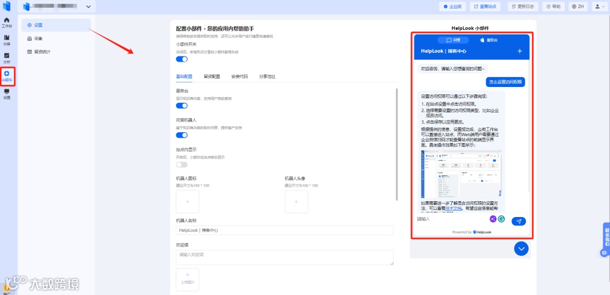
Task: Click the 怎么设置访问权限 chat bubble
Action: [x=506, y=82]
